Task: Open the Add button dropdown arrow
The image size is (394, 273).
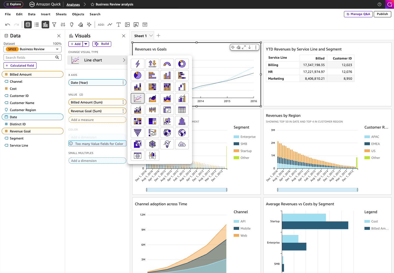Action: [x=86, y=44]
